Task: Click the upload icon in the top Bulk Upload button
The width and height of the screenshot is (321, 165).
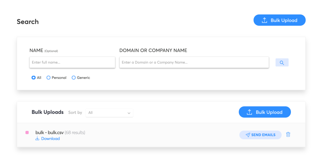Action: tap(264, 20)
